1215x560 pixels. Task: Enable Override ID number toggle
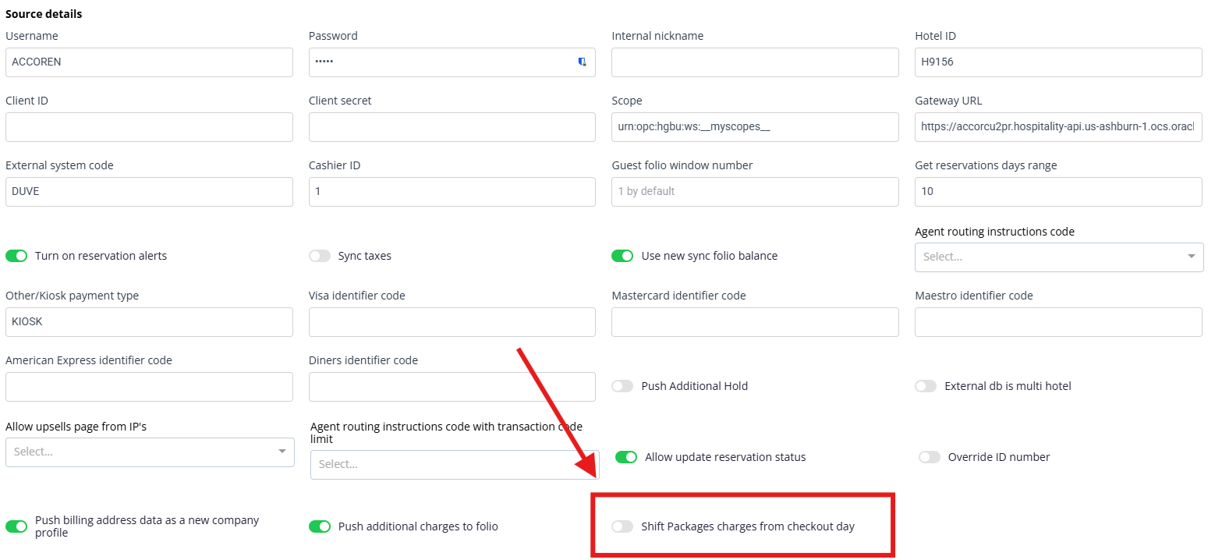click(930, 457)
